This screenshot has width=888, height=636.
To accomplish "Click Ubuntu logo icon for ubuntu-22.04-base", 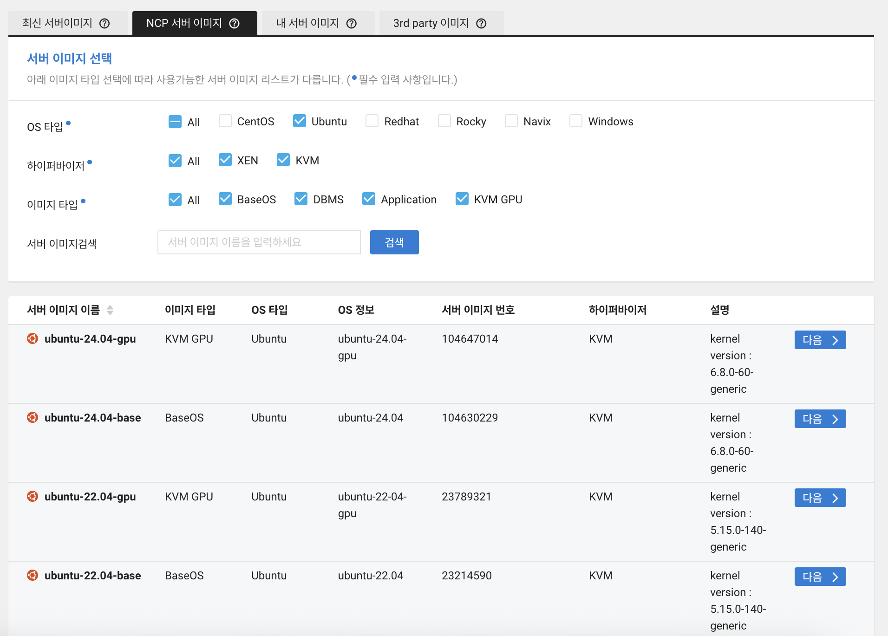I will pyautogui.click(x=33, y=575).
